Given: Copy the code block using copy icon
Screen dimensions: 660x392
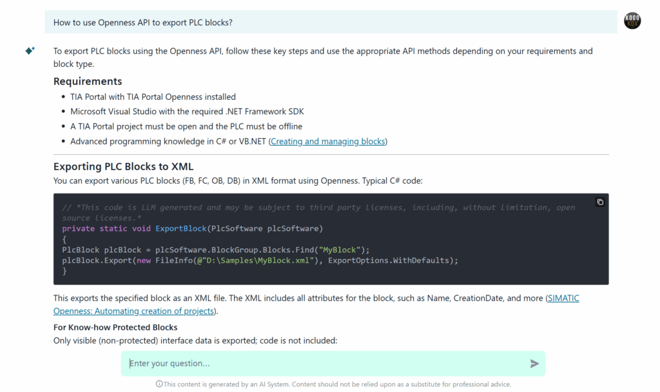Looking at the screenshot, I should [x=600, y=202].
